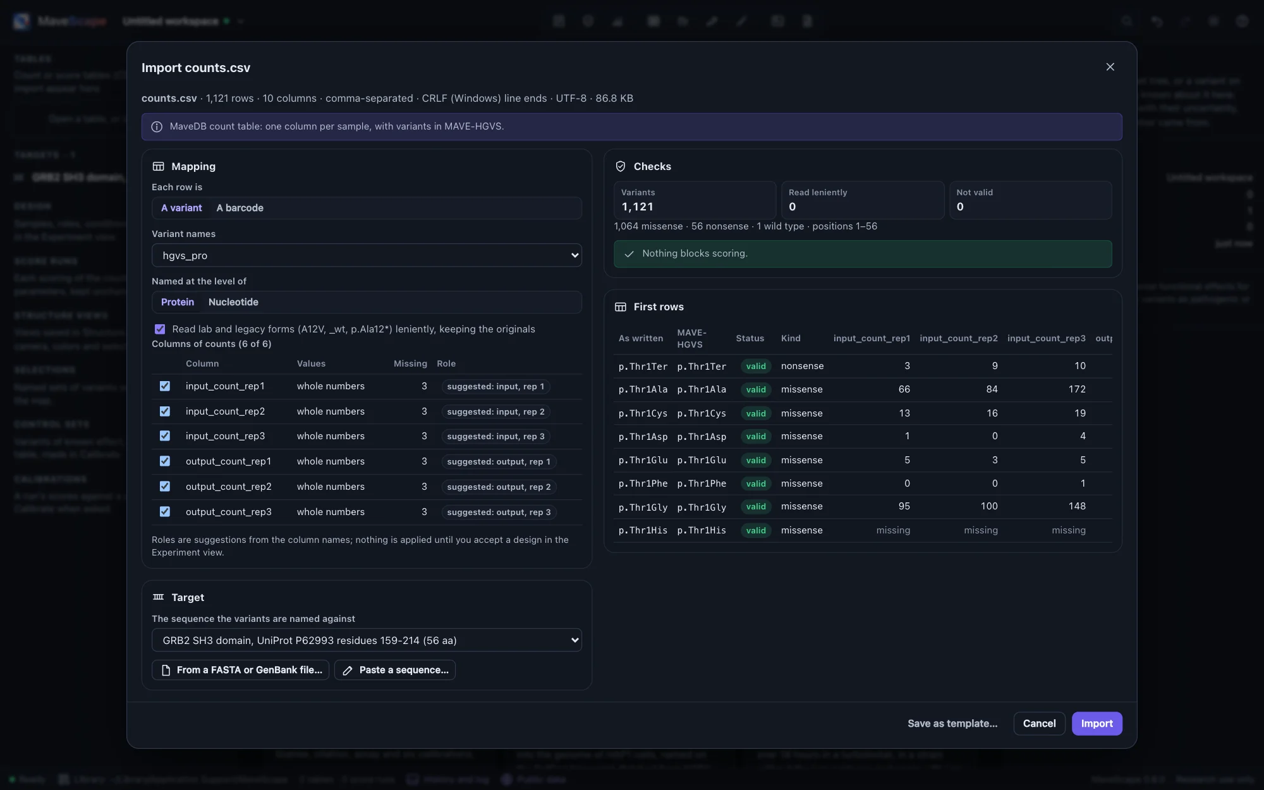Choose Protein naming level
This screenshot has width=1264, height=790.
pyautogui.click(x=178, y=302)
